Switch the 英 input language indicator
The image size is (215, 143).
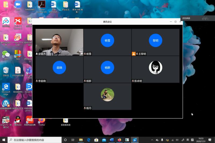tap(188, 140)
